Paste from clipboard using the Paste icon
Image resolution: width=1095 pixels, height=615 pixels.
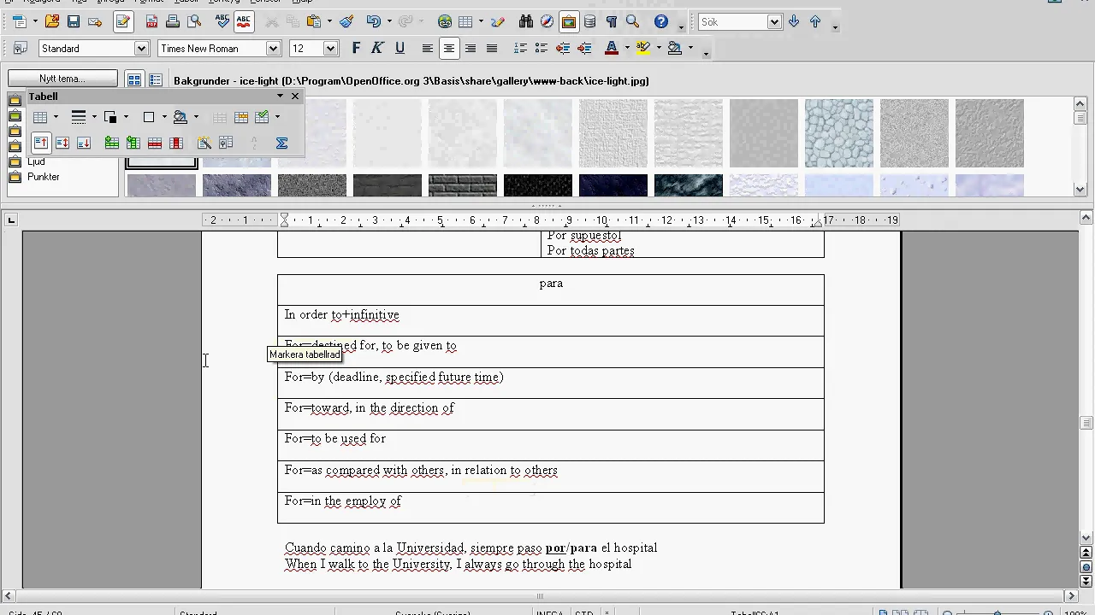pos(314,21)
